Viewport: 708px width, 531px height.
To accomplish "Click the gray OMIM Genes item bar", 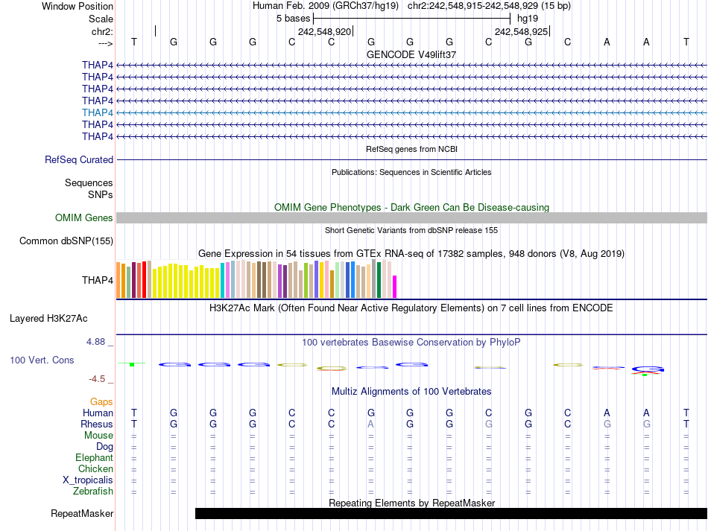I will (x=411, y=217).
